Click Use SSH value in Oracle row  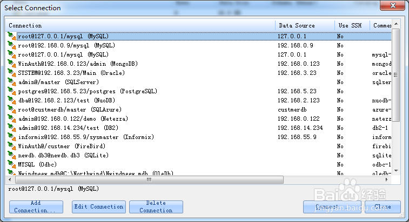point(340,73)
